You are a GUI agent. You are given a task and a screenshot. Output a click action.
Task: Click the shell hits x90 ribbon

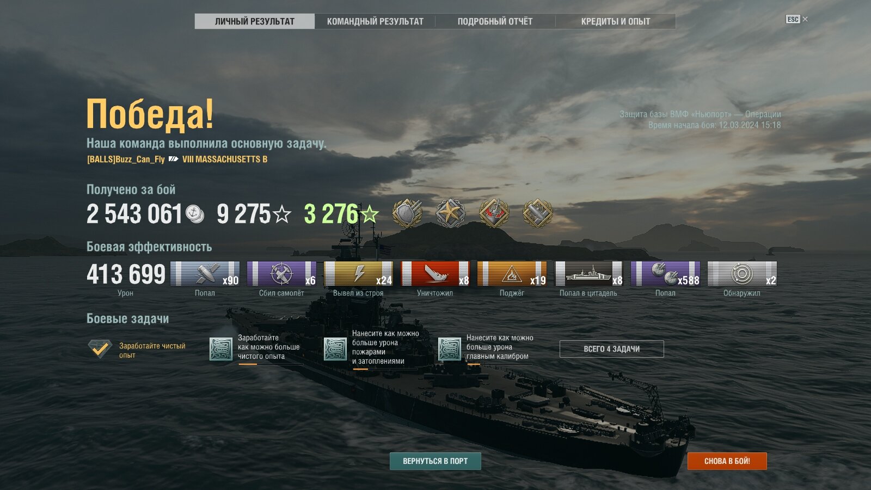205,274
